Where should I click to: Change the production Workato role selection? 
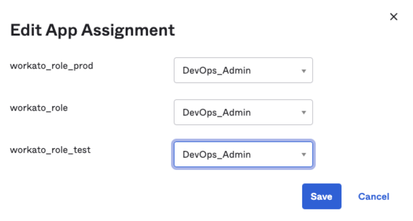(243, 70)
